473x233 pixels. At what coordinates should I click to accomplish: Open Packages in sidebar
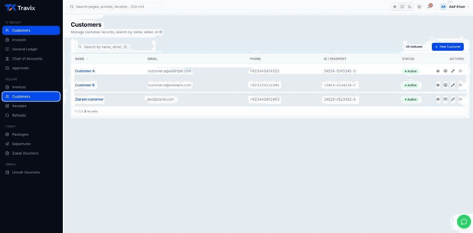pos(31,134)
